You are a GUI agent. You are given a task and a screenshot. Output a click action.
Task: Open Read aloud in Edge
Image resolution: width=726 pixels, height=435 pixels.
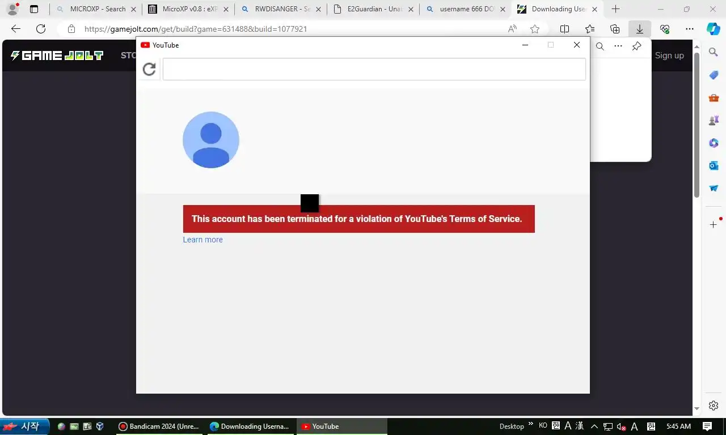click(x=512, y=29)
